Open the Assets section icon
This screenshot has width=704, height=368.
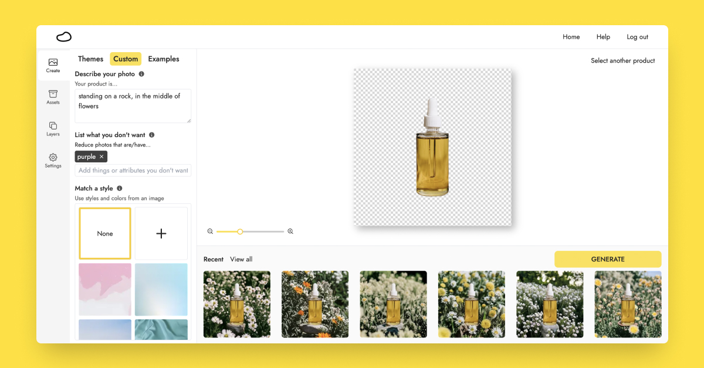pyautogui.click(x=53, y=97)
